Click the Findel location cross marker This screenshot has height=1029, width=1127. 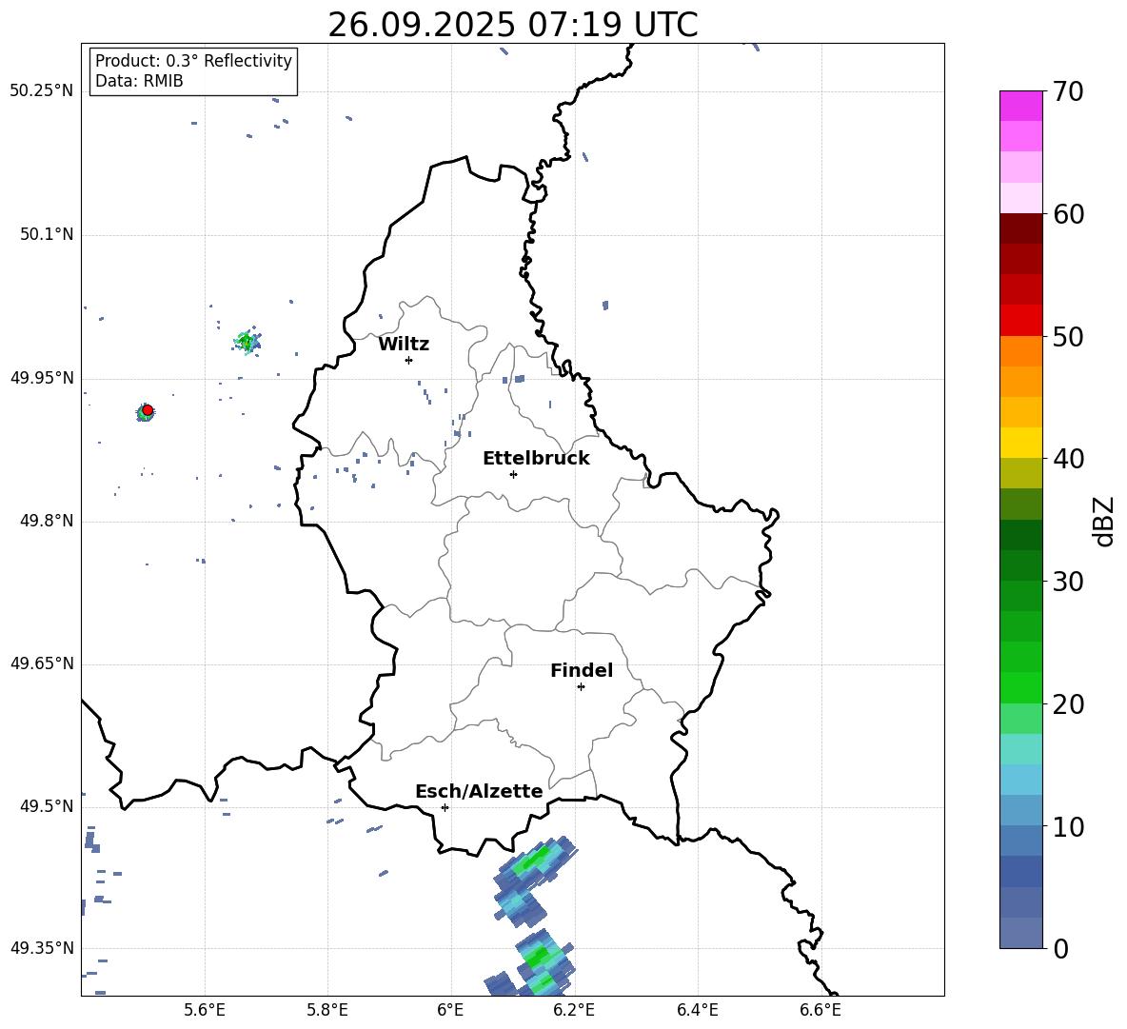pos(581,687)
